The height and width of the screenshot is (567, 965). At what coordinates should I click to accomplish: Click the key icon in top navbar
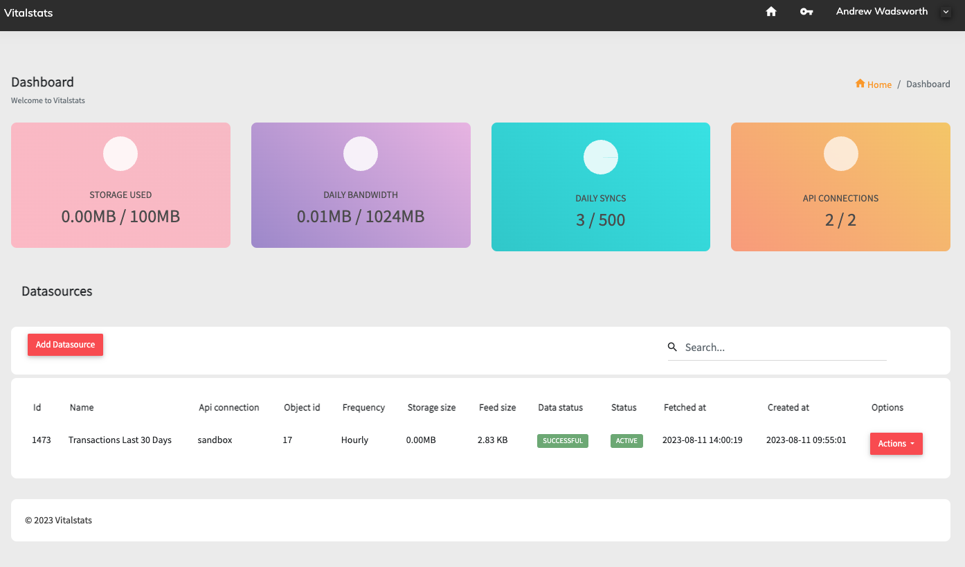[x=806, y=12]
